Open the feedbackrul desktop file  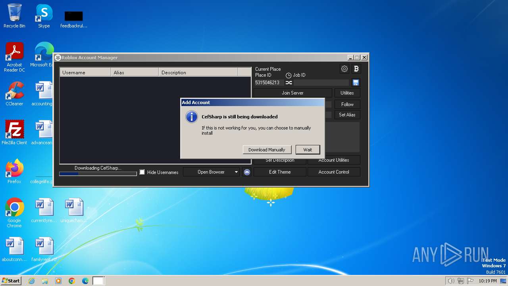pos(74,19)
